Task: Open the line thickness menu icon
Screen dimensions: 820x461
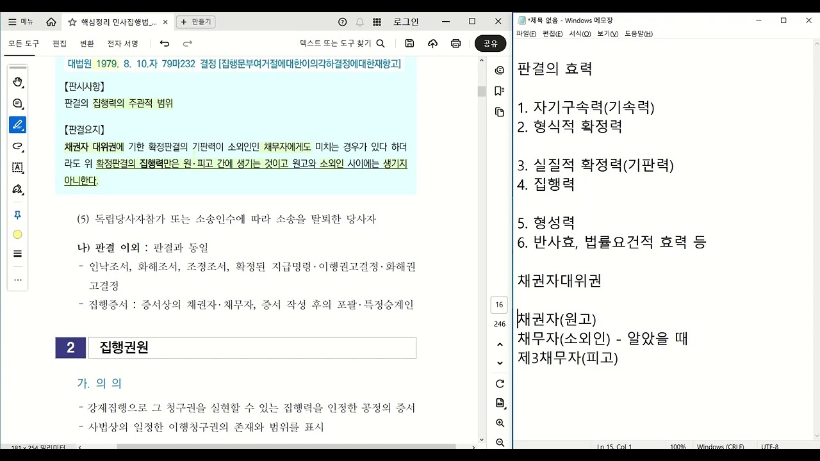Action: (x=18, y=254)
